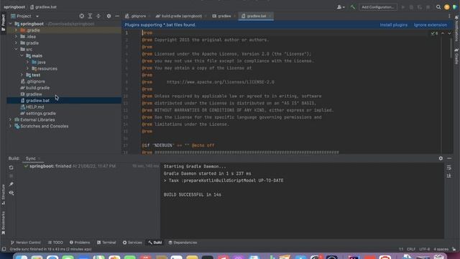
Task: Expand the test folder
Action: [x=22, y=75]
